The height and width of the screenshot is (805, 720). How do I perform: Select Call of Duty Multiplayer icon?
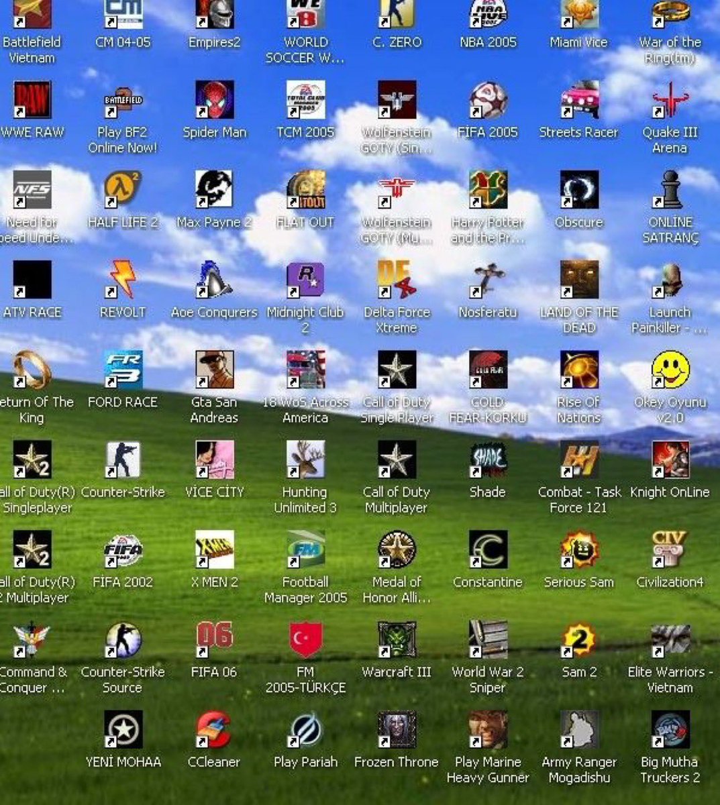(x=397, y=460)
